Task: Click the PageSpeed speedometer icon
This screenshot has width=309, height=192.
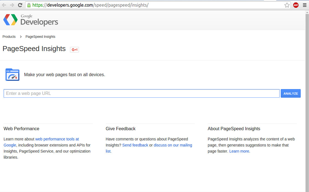Action: [12, 74]
